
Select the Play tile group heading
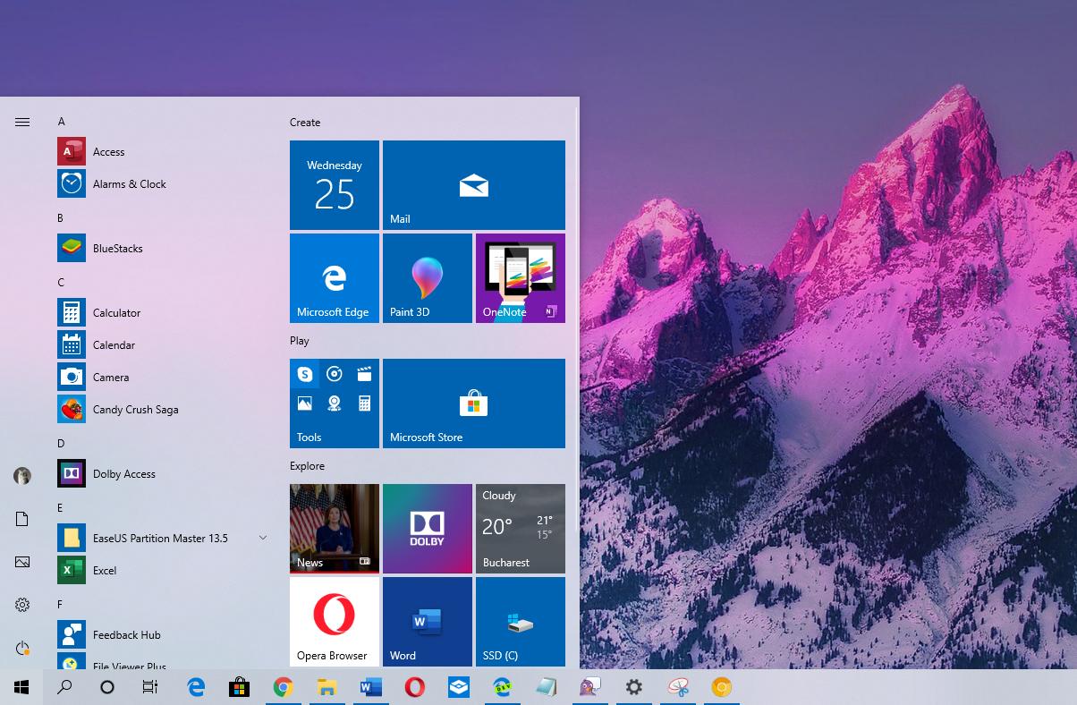click(x=300, y=341)
